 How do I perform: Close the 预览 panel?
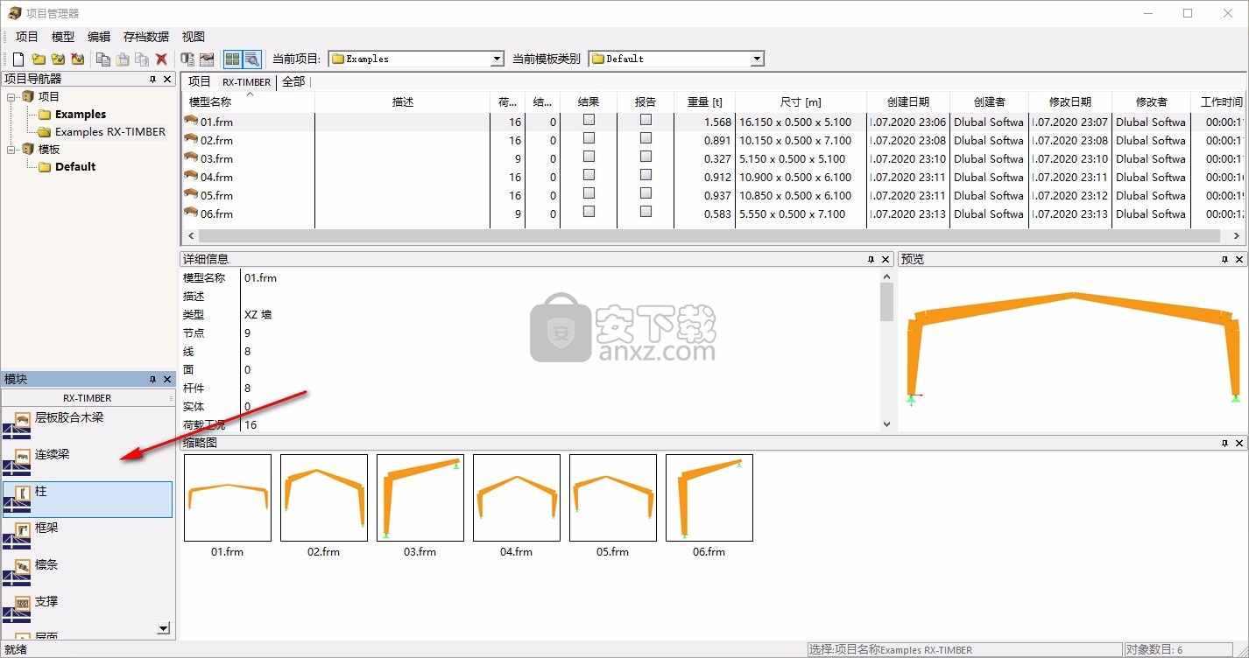coord(1239,259)
